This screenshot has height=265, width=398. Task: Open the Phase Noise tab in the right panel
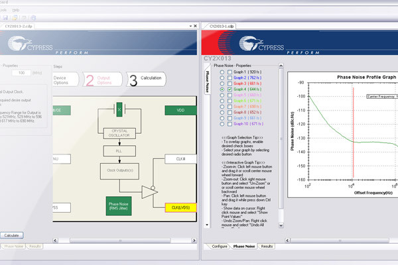243,246
